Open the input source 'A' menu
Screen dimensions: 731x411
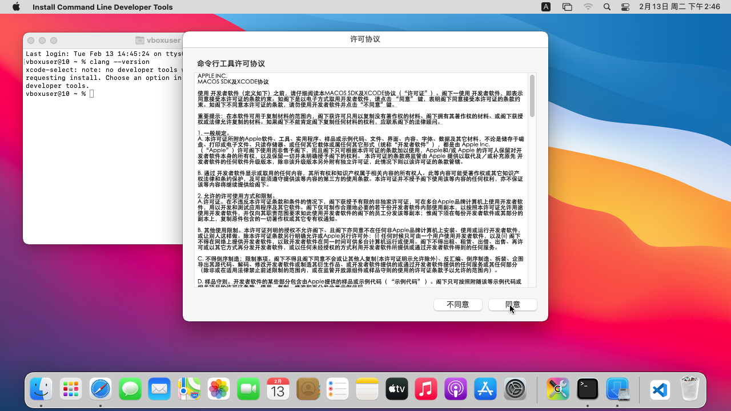click(546, 7)
